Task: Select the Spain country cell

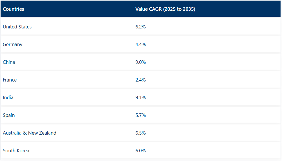Action: coord(9,115)
